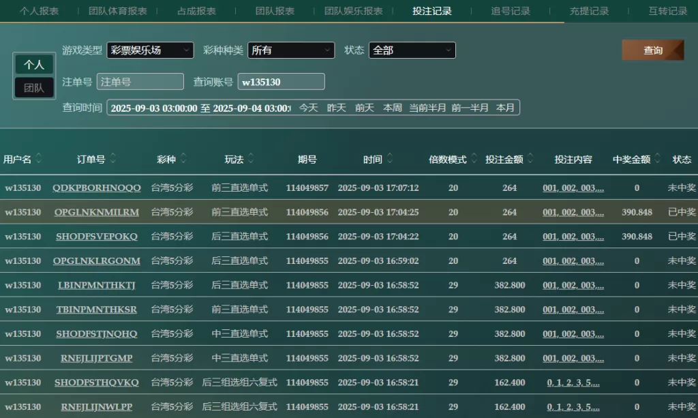Select 前一半月 time shortcut
This screenshot has width=698, height=418.
tap(470, 108)
